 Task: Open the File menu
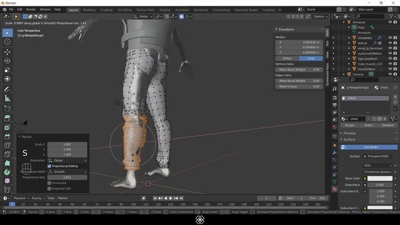(11, 9)
